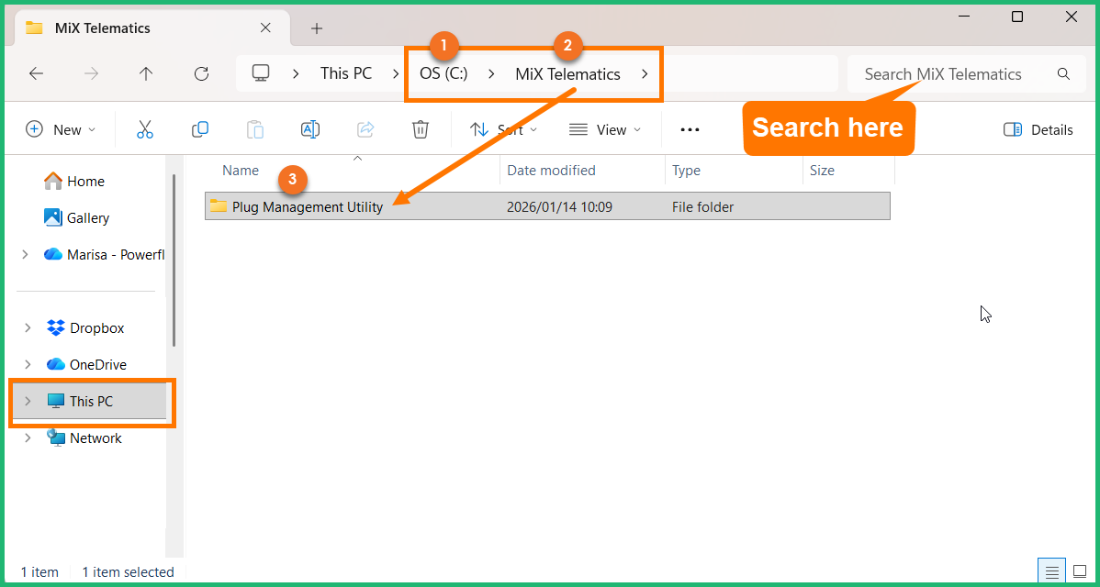Click the forward navigation arrow

click(x=91, y=73)
